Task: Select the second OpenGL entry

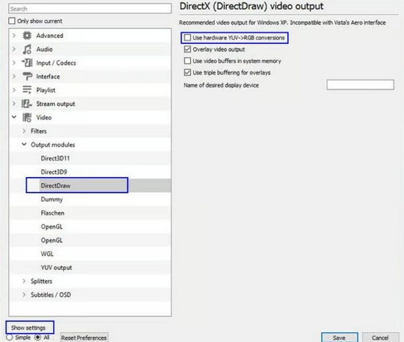Action: [x=52, y=240]
